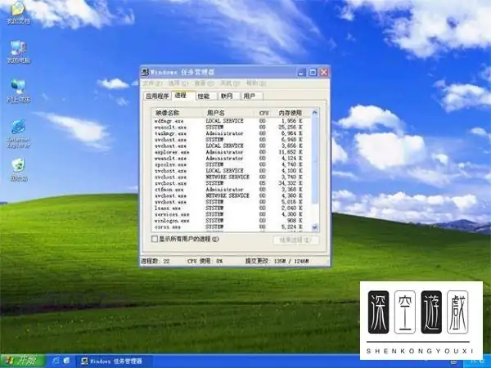This screenshot has height=368, width=491.
Task: Select the 网上邻居 desktop icon
Action: [x=19, y=92]
